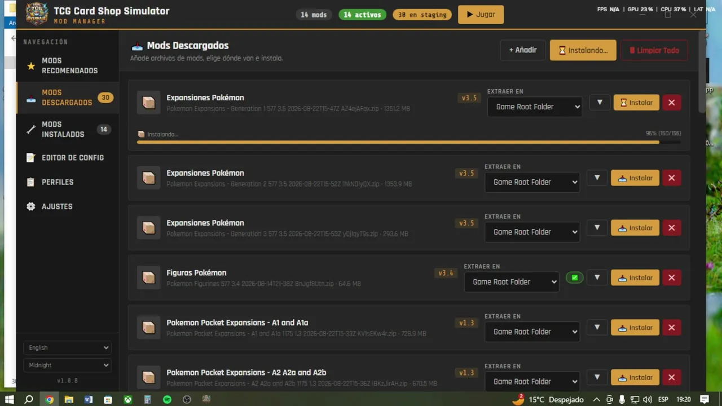Click the package icon for Pocket Expansions A2 A2a and A2b
The image size is (722, 406).
click(148, 378)
